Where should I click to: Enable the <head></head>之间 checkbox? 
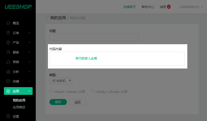(x=51, y=91)
